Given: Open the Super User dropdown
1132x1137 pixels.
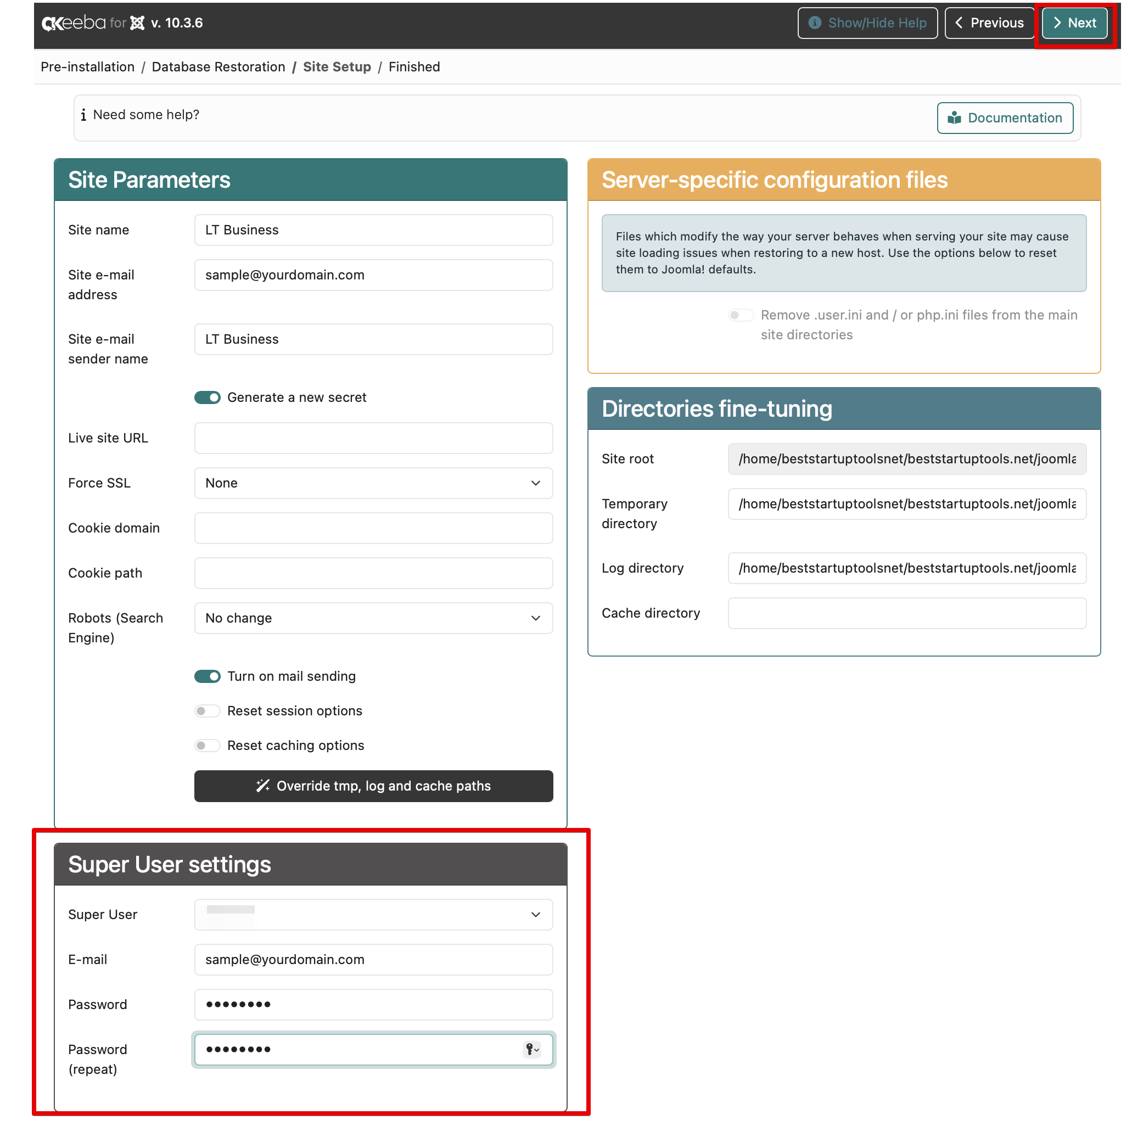Looking at the screenshot, I should click(374, 915).
